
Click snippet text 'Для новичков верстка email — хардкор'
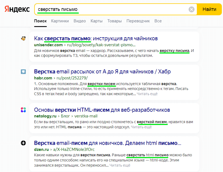[x=70, y=51]
